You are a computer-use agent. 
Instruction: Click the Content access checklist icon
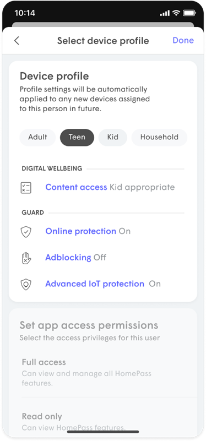coord(26,188)
